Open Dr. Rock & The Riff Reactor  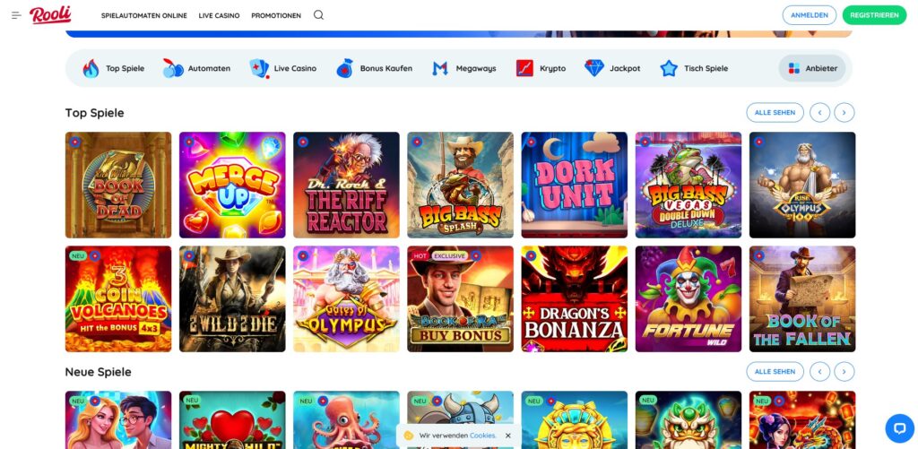click(346, 185)
